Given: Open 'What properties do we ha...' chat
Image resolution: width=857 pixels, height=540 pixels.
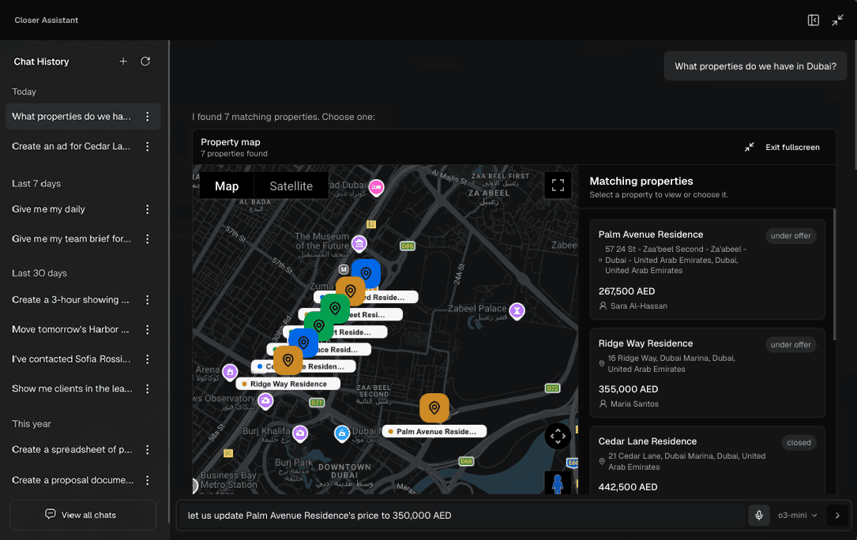Looking at the screenshot, I should (72, 116).
